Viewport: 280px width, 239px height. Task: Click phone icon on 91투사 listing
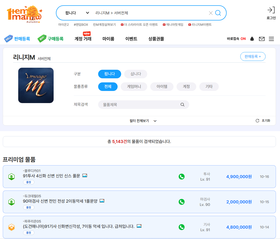click(x=182, y=177)
